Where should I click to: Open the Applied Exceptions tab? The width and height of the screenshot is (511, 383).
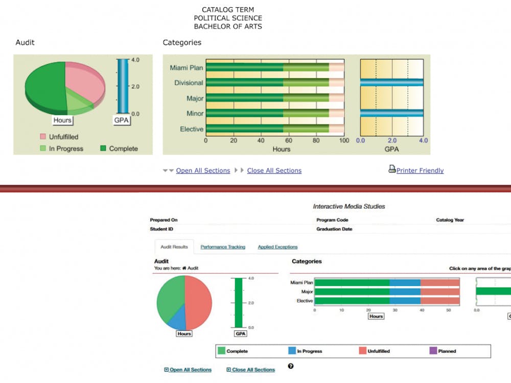pyautogui.click(x=277, y=247)
